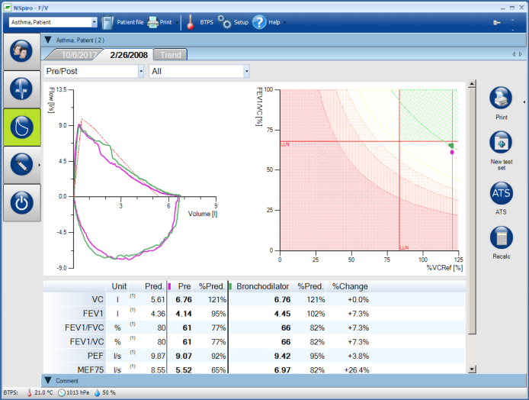Screen dimensions: 529x400
Task: Open the patients list sidebar icon
Action: coord(21,52)
